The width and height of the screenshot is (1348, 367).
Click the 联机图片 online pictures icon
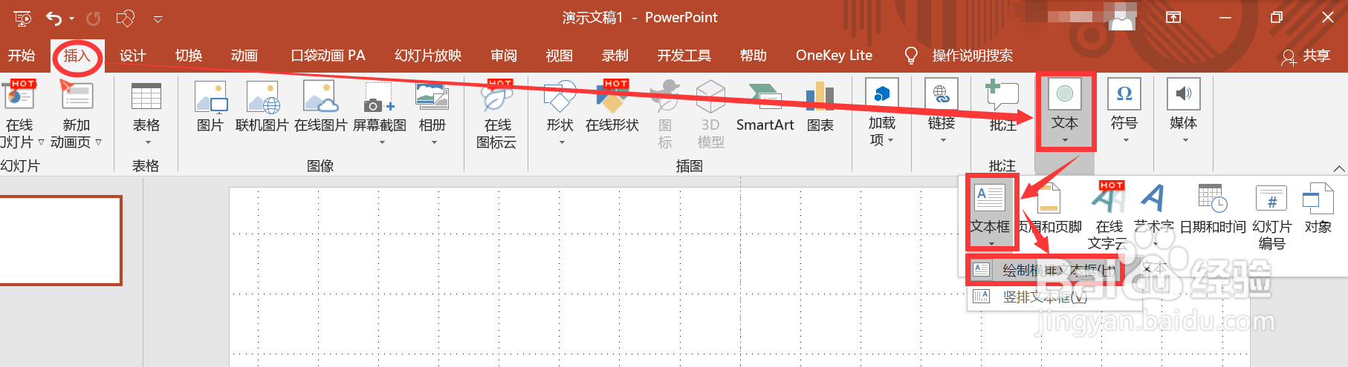(262, 108)
